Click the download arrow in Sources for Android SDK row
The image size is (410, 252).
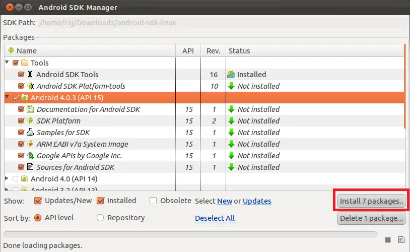coord(231,167)
